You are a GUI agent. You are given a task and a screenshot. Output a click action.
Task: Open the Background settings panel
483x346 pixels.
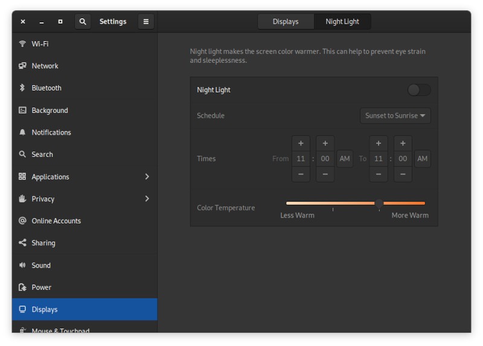50,111
